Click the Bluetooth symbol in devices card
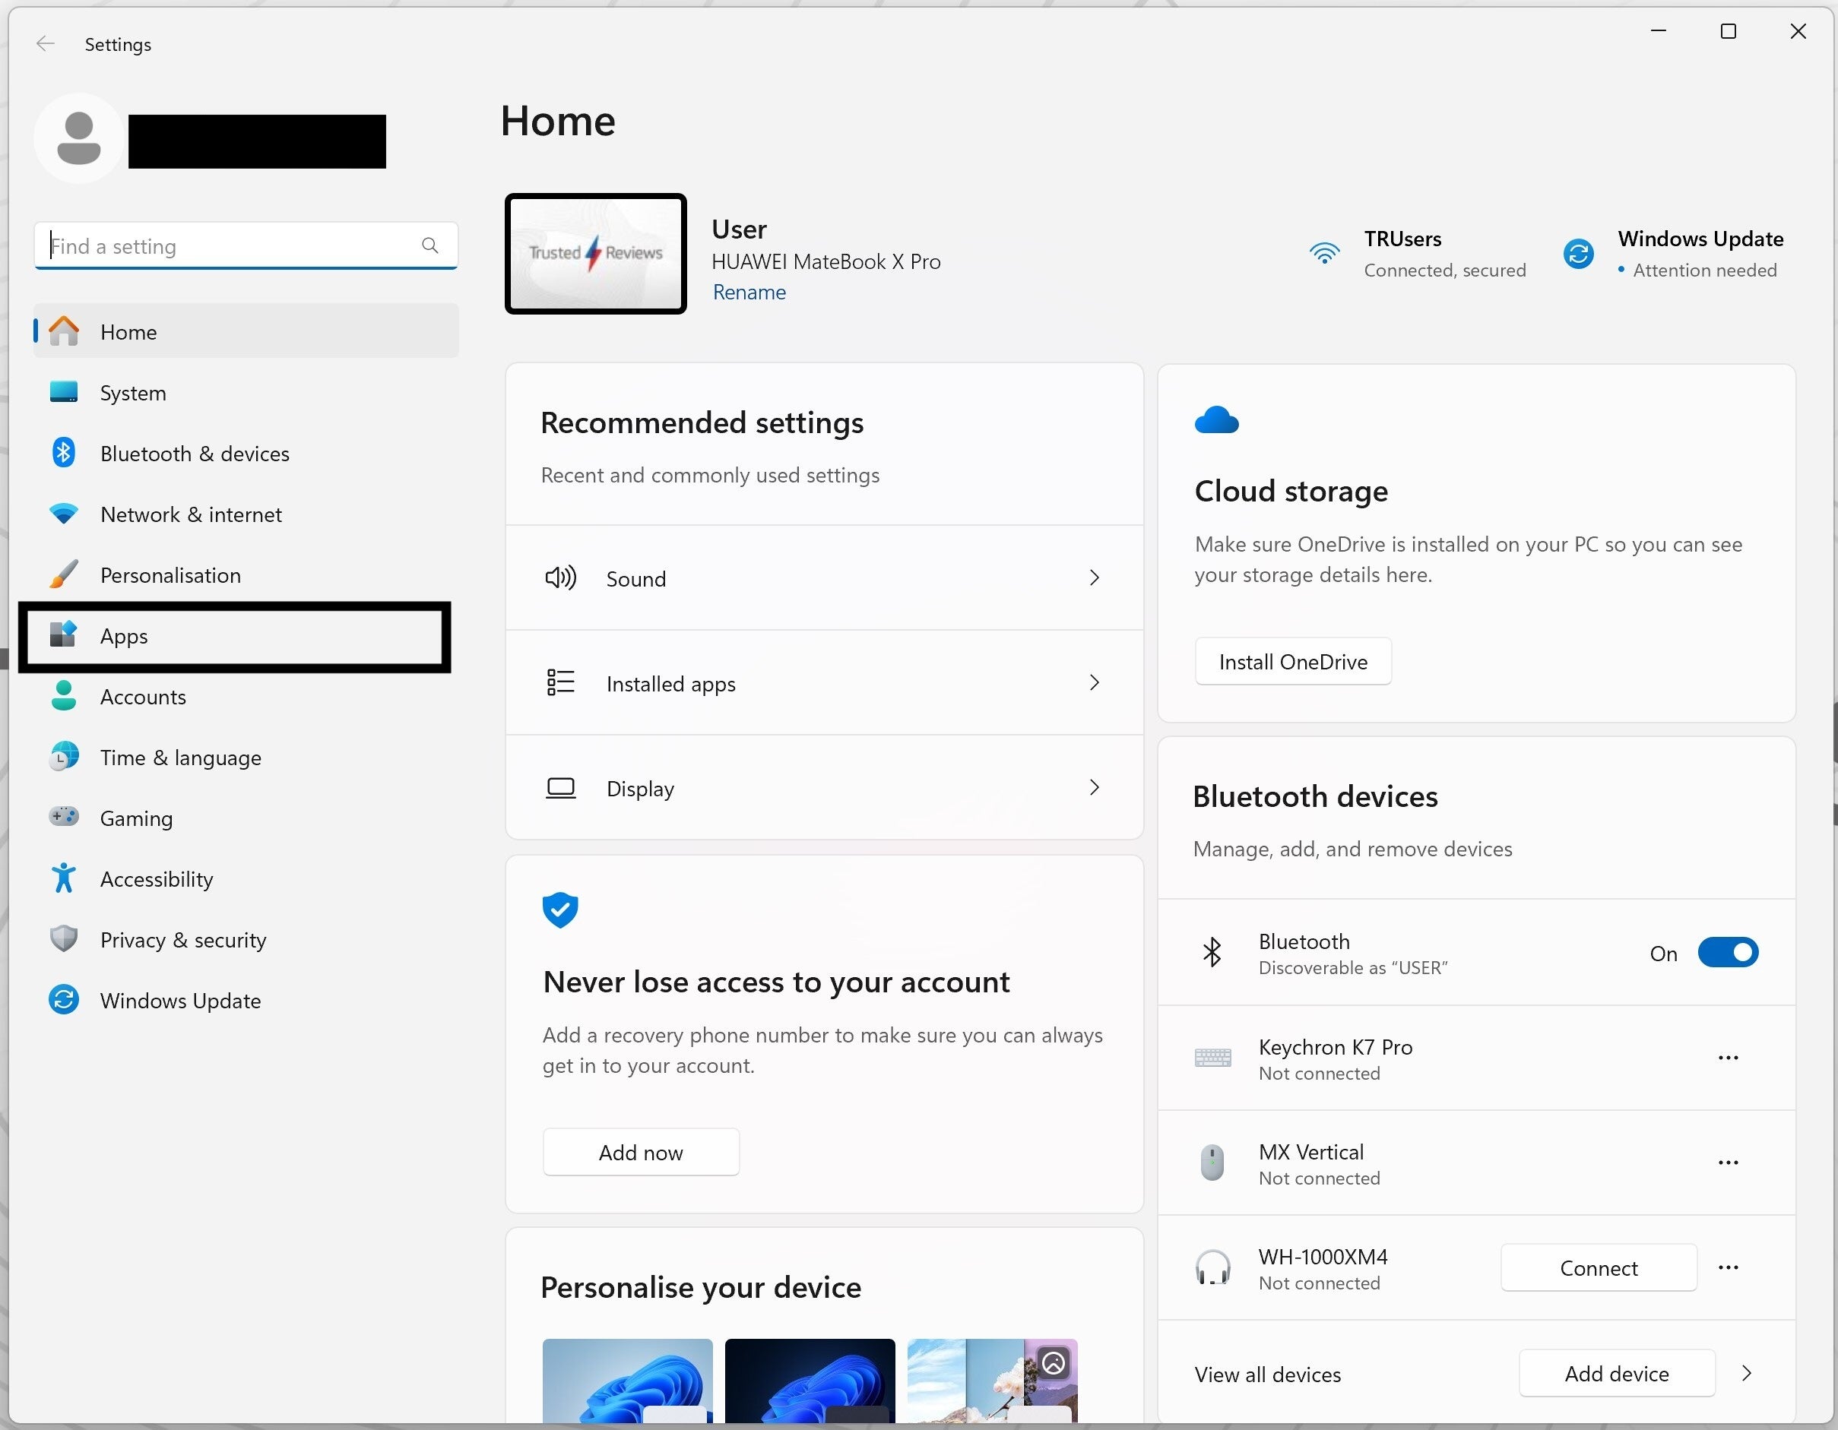This screenshot has height=1430, width=1838. 1212,952
